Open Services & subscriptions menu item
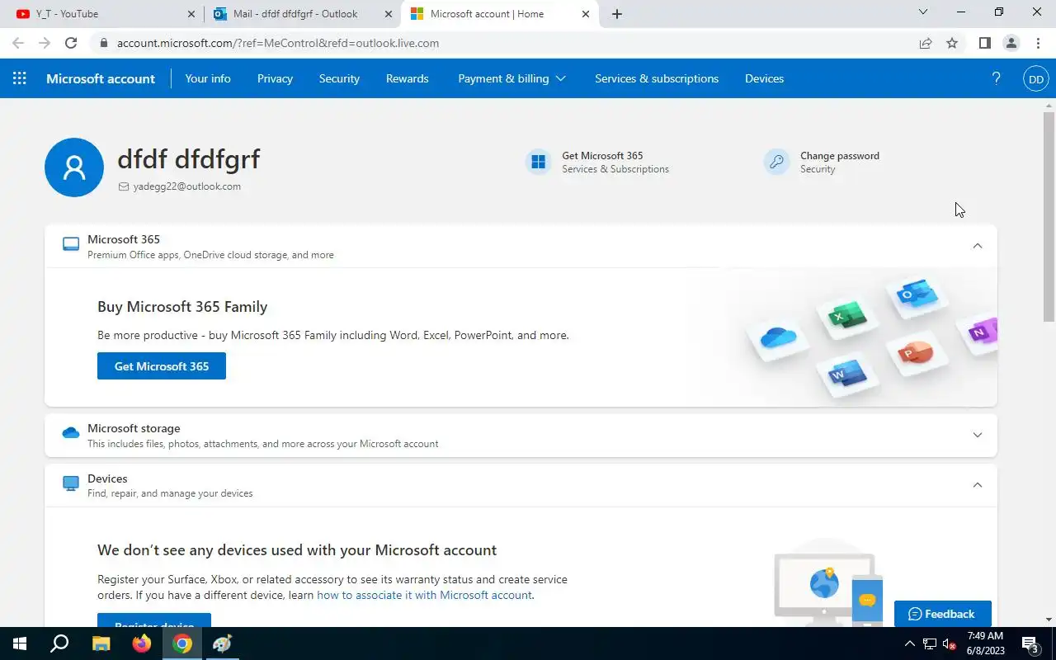Image resolution: width=1056 pixels, height=660 pixels. (657, 78)
